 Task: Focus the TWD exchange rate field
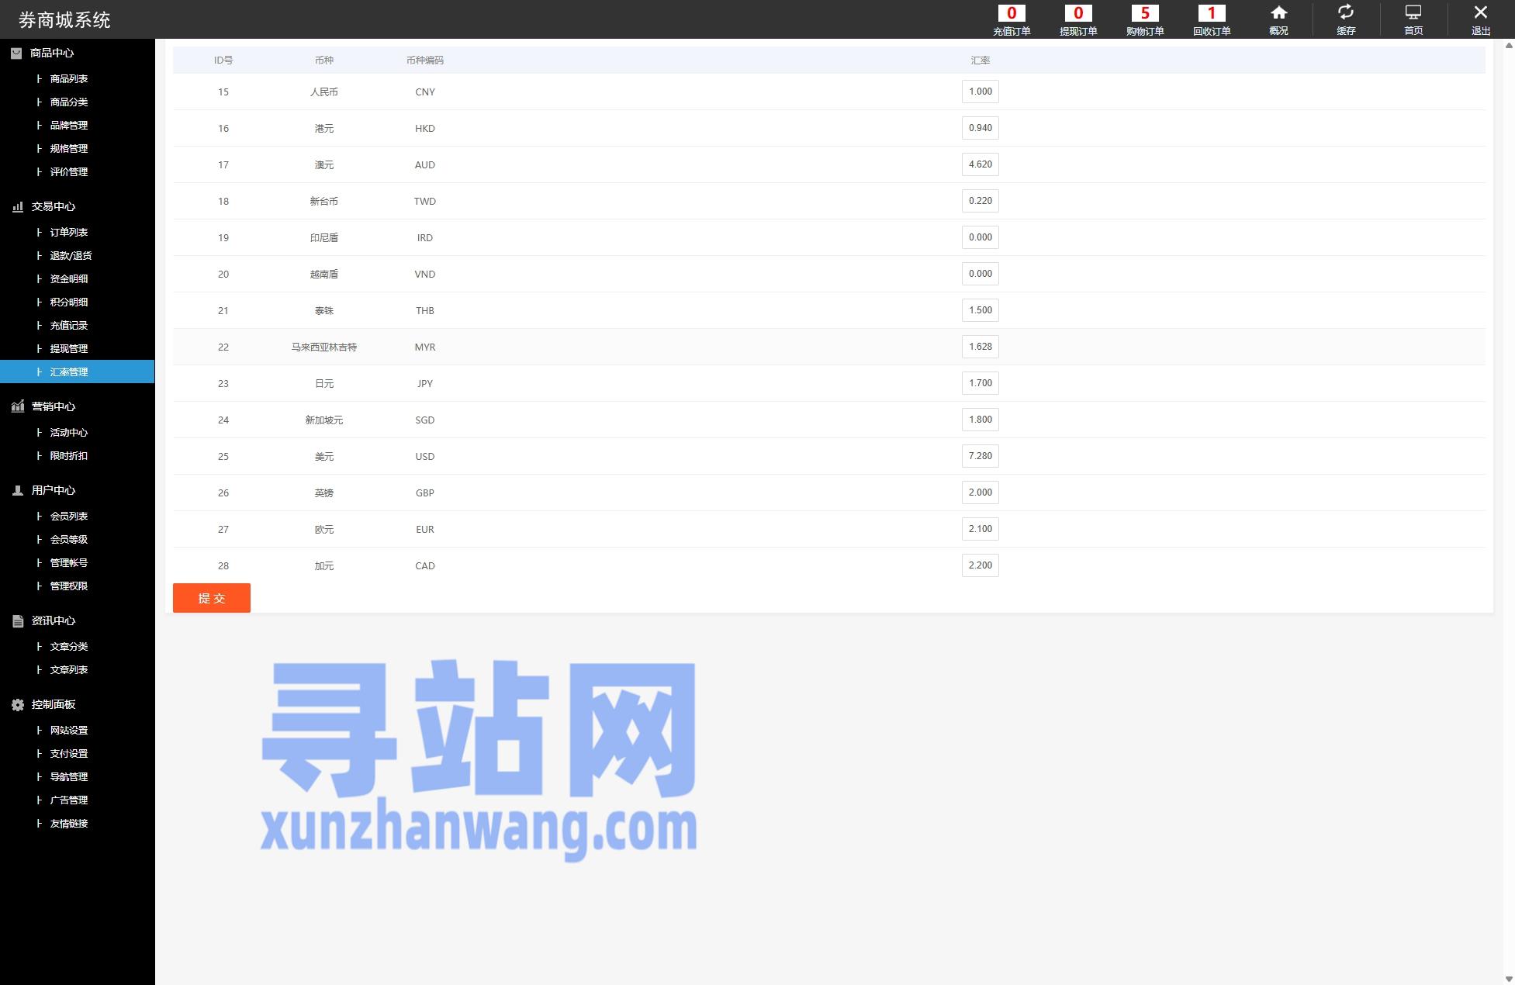click(x=981, y=201)
